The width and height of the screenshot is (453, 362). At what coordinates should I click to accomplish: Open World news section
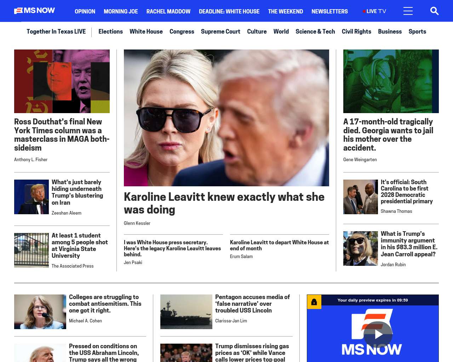pyautogui.click(x=281, y=31)
